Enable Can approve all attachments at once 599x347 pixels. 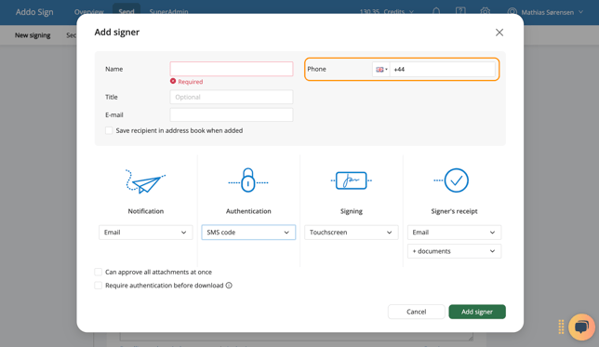[99, 272]
